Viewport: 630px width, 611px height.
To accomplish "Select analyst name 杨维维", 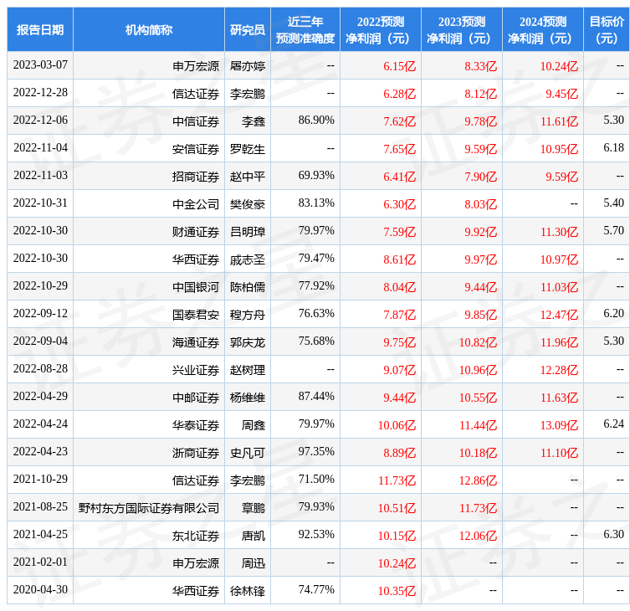I will click(248, 398).
